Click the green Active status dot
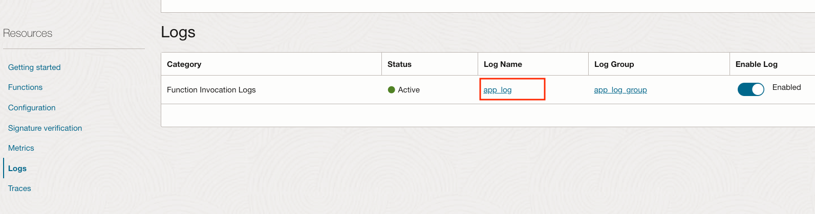The height and width of the screenshot is (214, 815). point(392,90)
